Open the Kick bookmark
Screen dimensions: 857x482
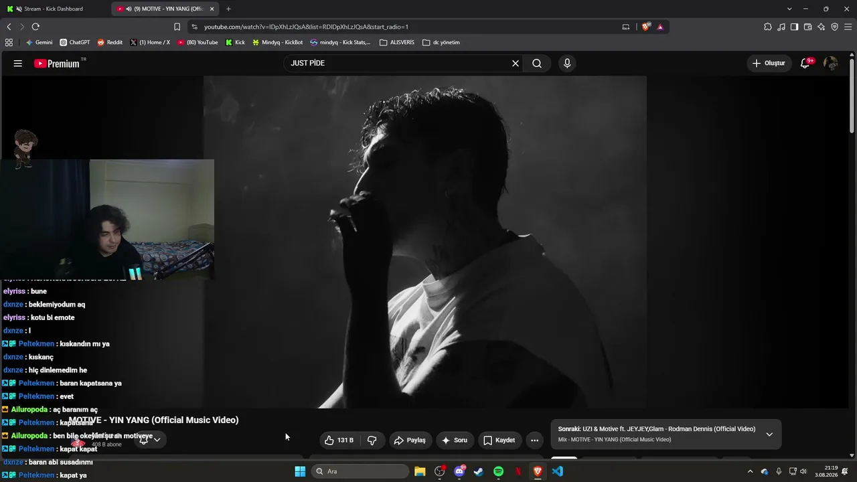[x=235, y=42]
